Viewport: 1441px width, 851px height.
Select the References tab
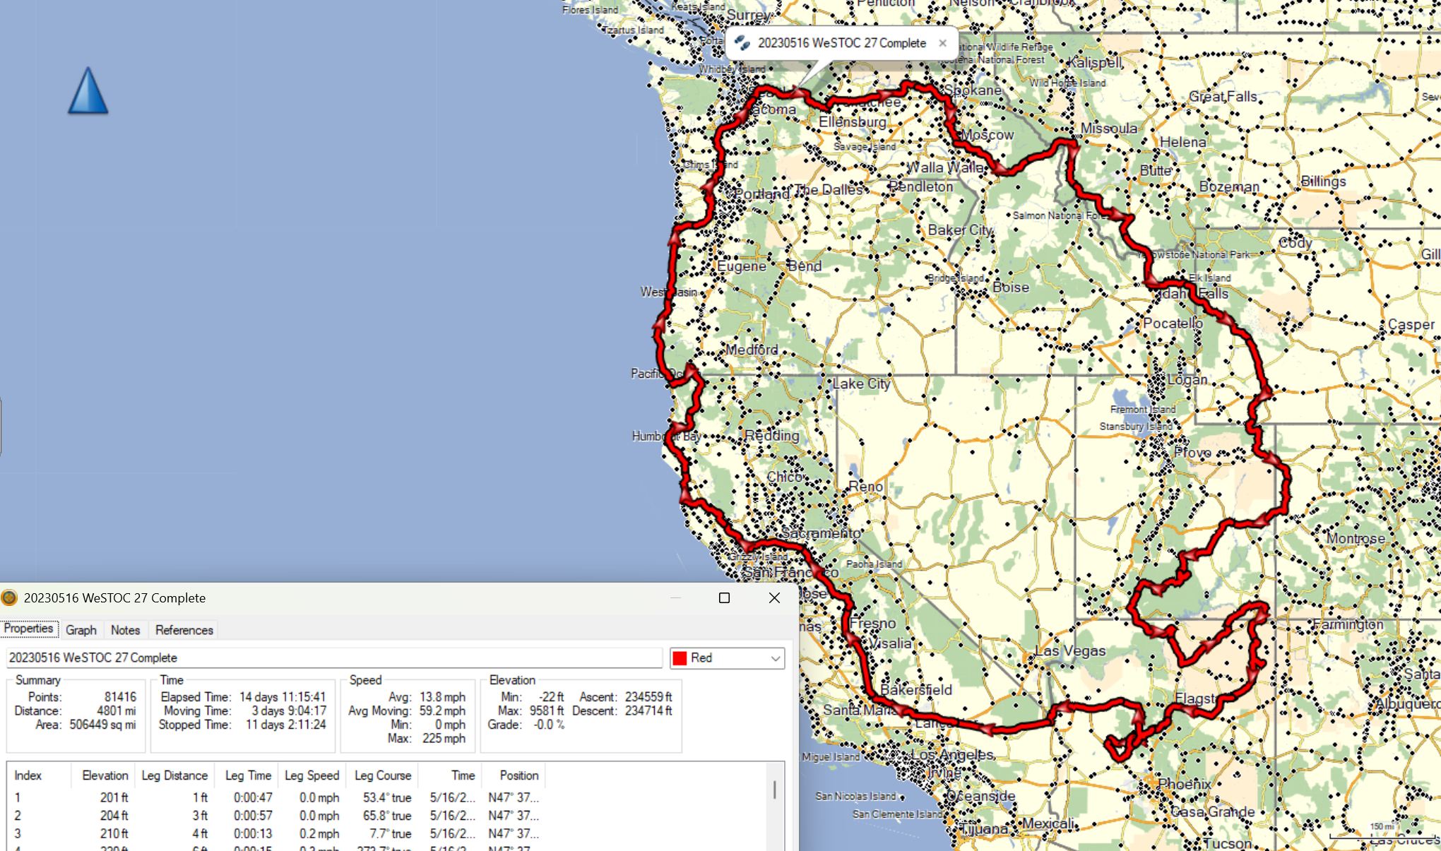click(x=184, y=630)
